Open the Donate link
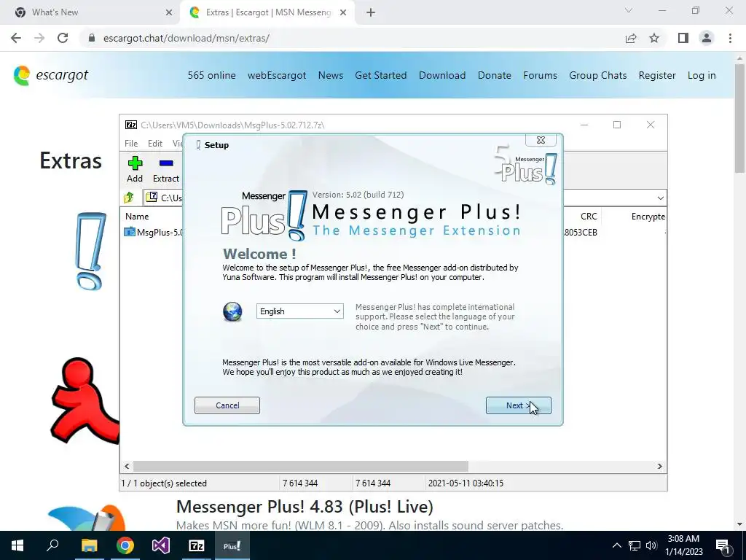 [x=495, y=75]
